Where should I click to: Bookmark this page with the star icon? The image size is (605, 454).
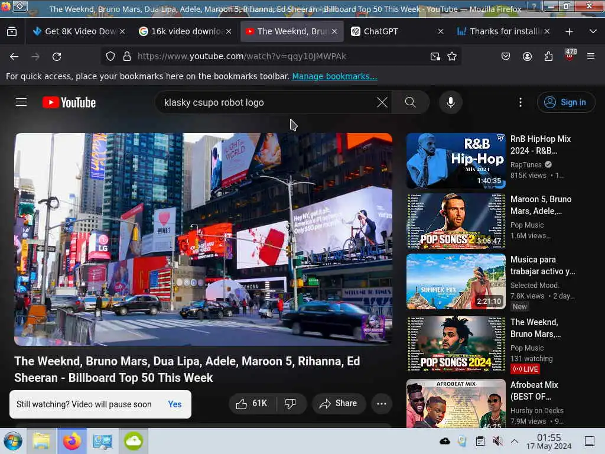pyautogui.click(x=452, y=56)
